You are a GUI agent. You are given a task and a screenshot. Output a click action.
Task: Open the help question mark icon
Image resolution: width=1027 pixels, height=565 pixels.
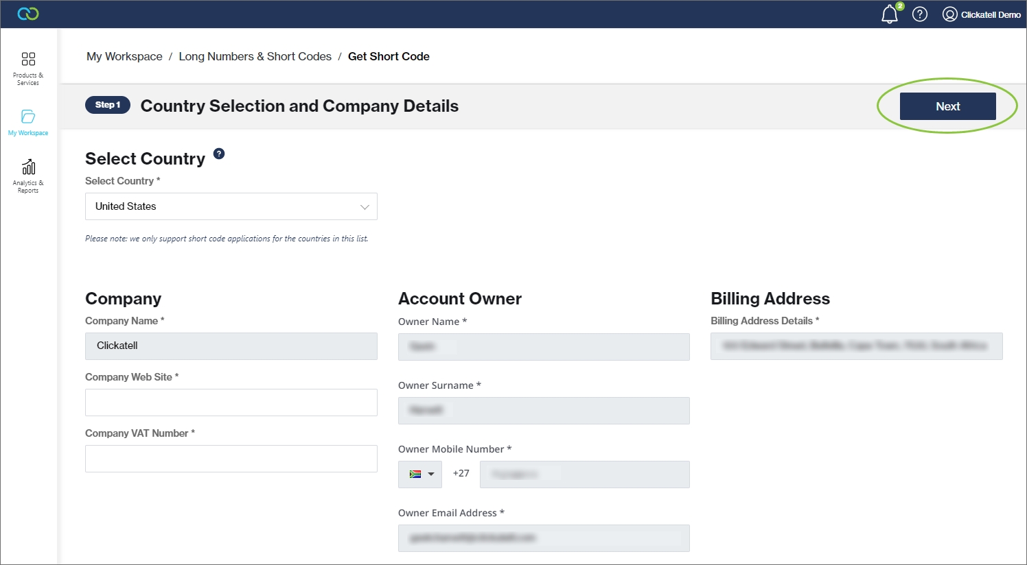coord(920,14)
